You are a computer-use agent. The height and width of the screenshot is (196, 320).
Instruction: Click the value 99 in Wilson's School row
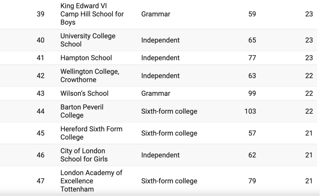pyautogui.click(x=252, y=94)
